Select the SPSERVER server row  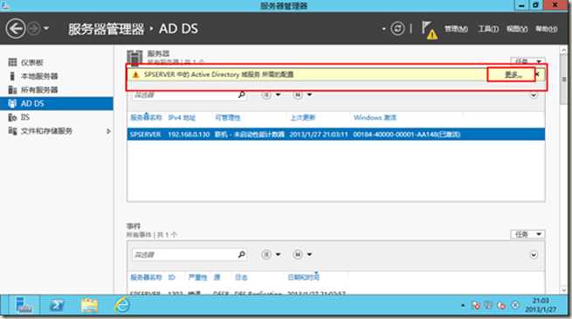(336, 135)
